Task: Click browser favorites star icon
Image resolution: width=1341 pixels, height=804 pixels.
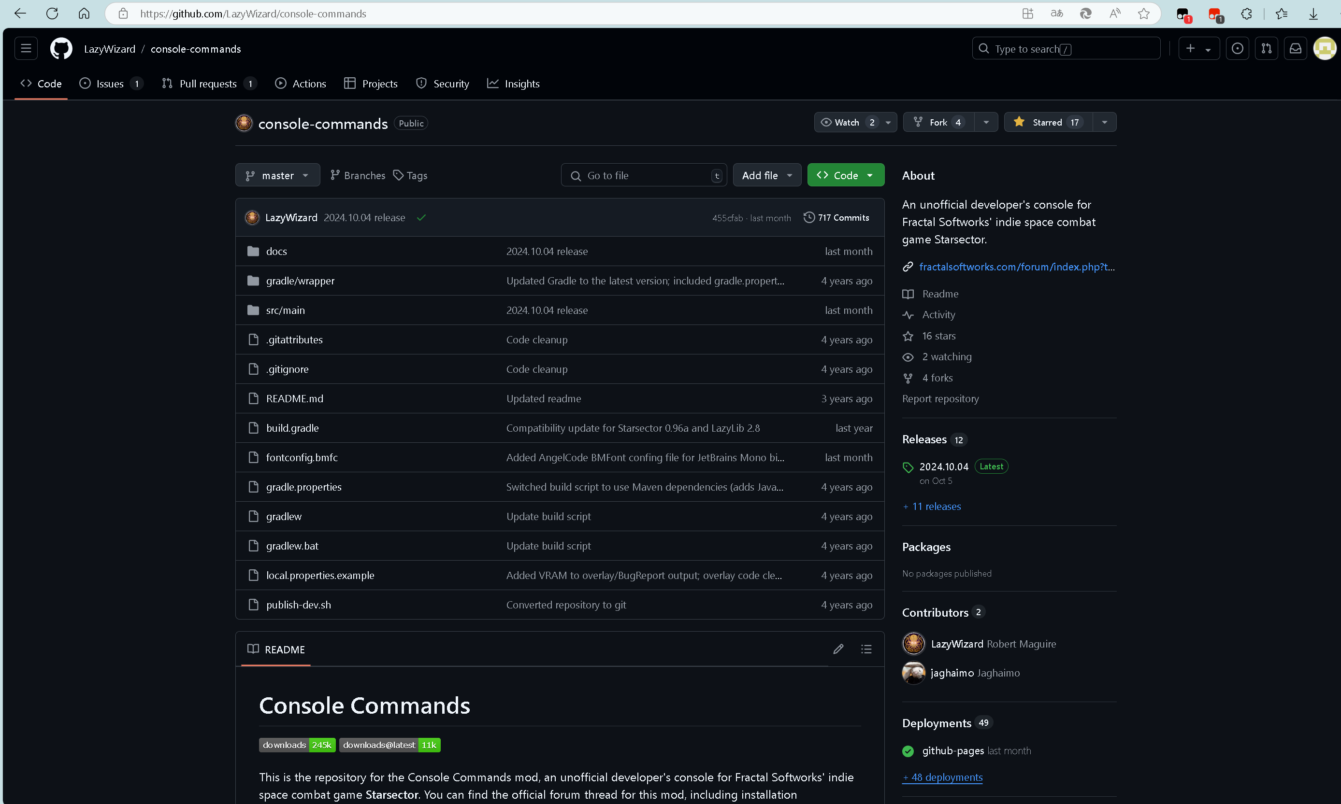Action: 1143,14
